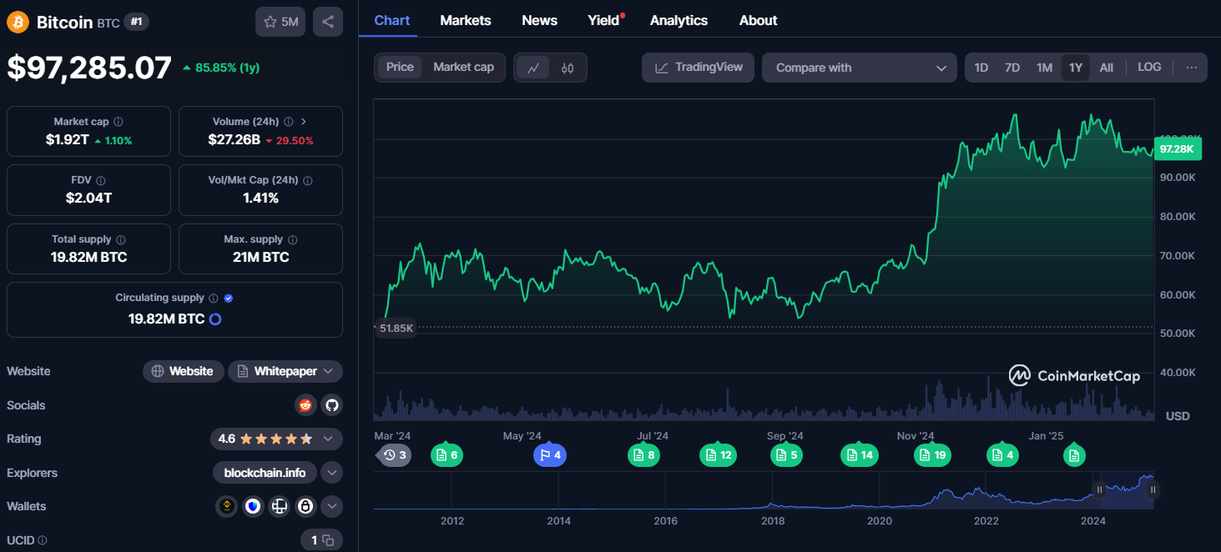Expand the 4.6 star rating dropdown
This screenshot has width=1221, height=552.
[329, 439]
